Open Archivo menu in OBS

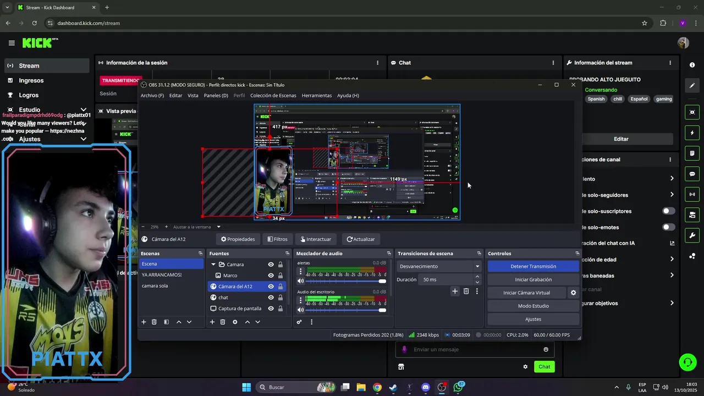coord(152,95)
